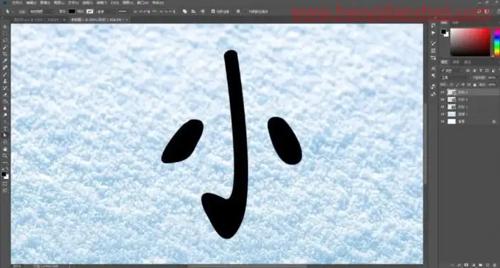Screen dimensions: 500x268
Task: Switch to the Paths tab
Action: click(x=467, y=62)
